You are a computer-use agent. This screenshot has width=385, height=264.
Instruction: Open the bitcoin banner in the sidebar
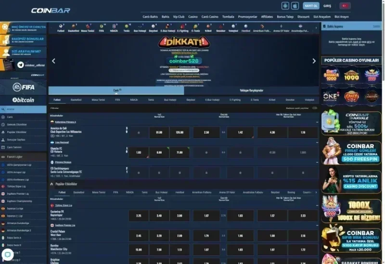coord(23,100)
